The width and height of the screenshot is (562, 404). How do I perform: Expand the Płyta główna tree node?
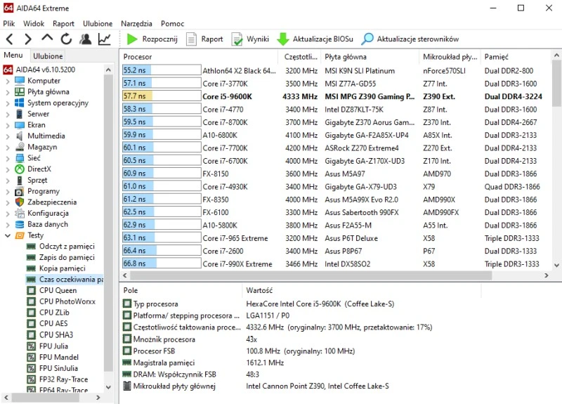(8, 92)
